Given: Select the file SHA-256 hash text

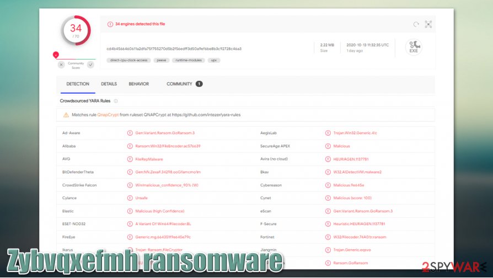Looking at the screenshot, I should 174,49.
